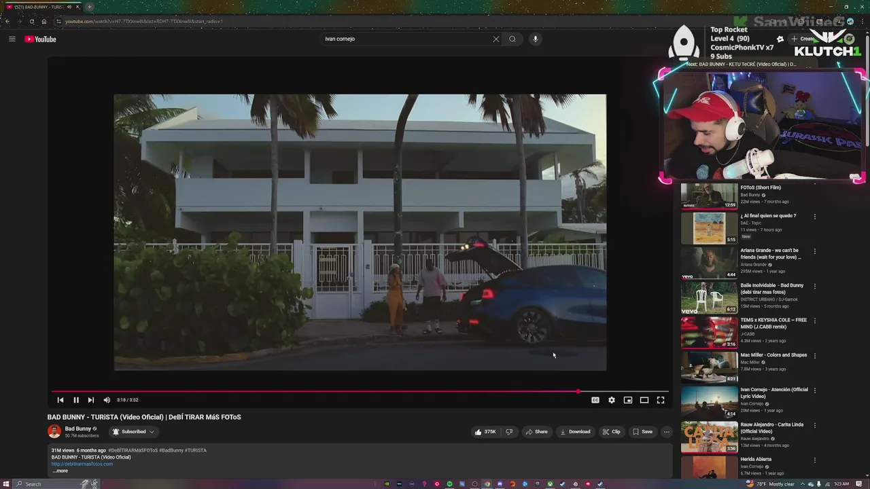
Task: Open the debitirarmasfotos.com link
Action: coord(82,464)
